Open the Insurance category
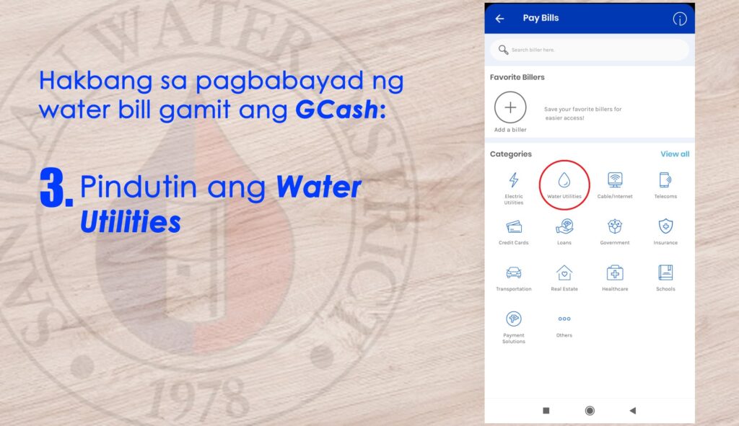This screenshot has height=426, width=739. [x=665, y=231]
